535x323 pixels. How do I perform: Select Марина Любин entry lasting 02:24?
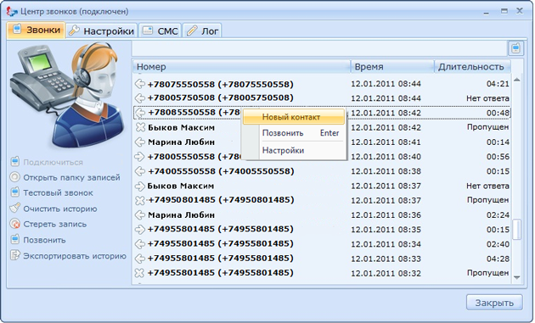coord(322,215)
